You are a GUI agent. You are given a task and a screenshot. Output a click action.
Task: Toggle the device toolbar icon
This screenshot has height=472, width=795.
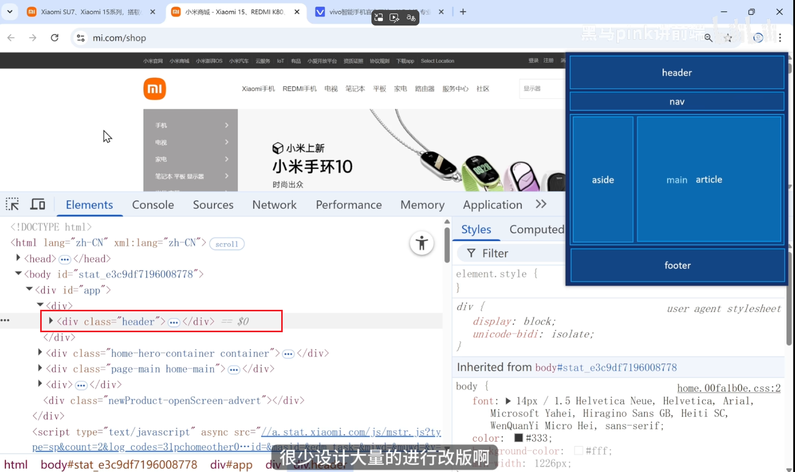[38, 204]
